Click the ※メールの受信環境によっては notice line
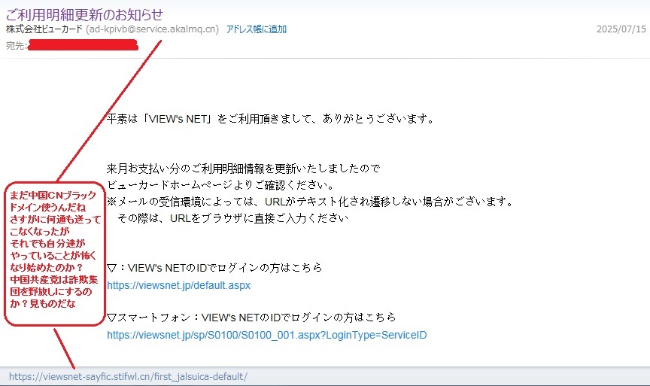The image size is (650, 386). [311, 202]
